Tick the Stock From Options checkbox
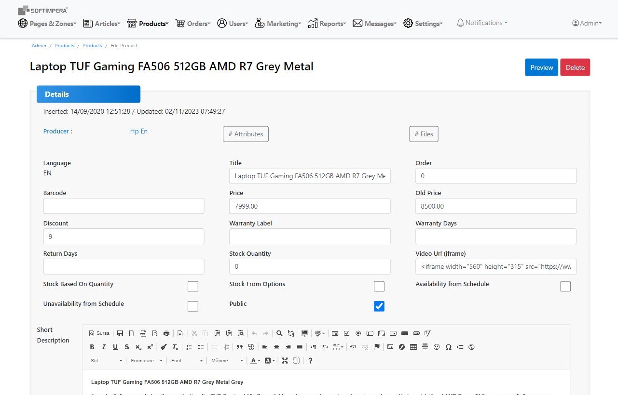The height and width of the screenshot is (395, 618). pyautogui.click(x=379, y=287)
